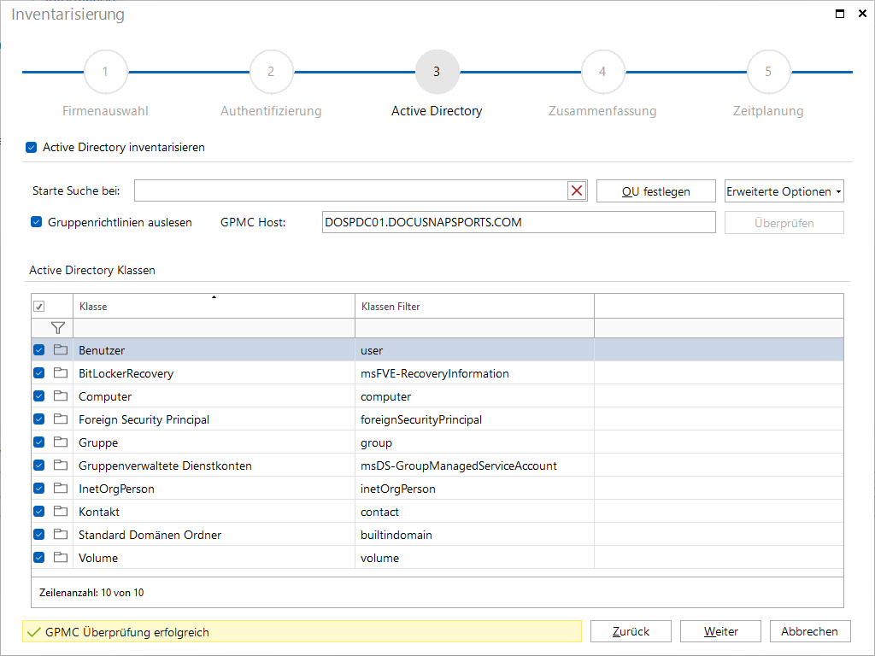
Task: Select the 'volume' filter cell
Action: click(474, 557)
